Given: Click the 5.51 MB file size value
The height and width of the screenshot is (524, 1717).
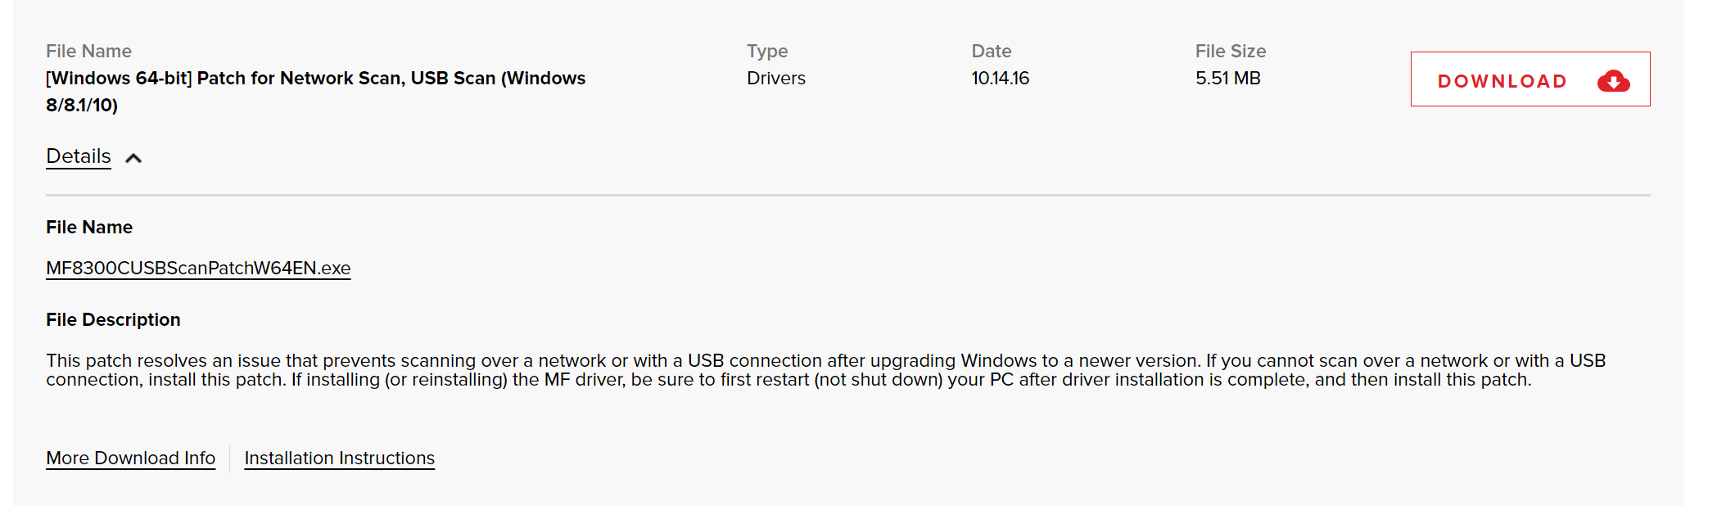Looking at the screenshot, I should [1227, 79].
